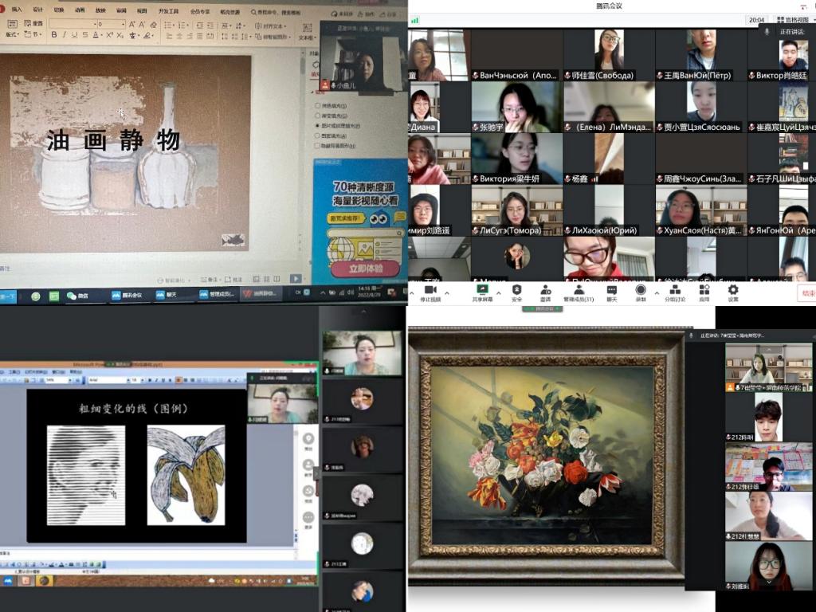Open Breakout Rooms icon
The height and width of the screenshot is (612, 816).
(x=674, y=289)
